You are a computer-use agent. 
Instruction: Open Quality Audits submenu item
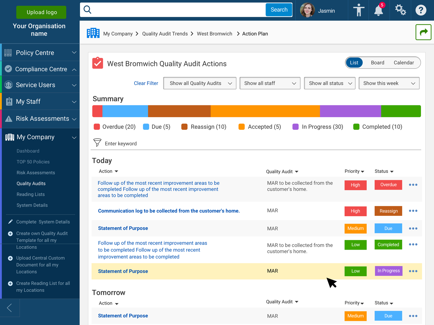click(31, 183)
